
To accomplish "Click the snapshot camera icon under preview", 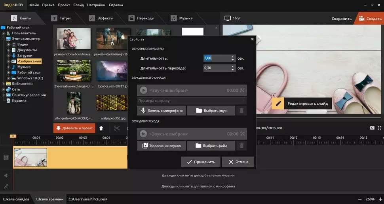I will pyautogui.click(x=372, y=128).
